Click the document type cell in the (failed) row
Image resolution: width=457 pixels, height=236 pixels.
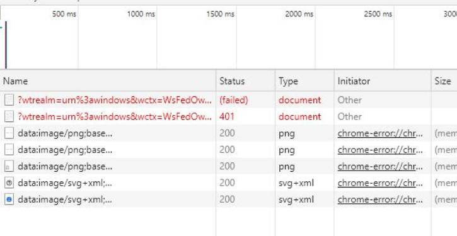[x=299, y=100]
